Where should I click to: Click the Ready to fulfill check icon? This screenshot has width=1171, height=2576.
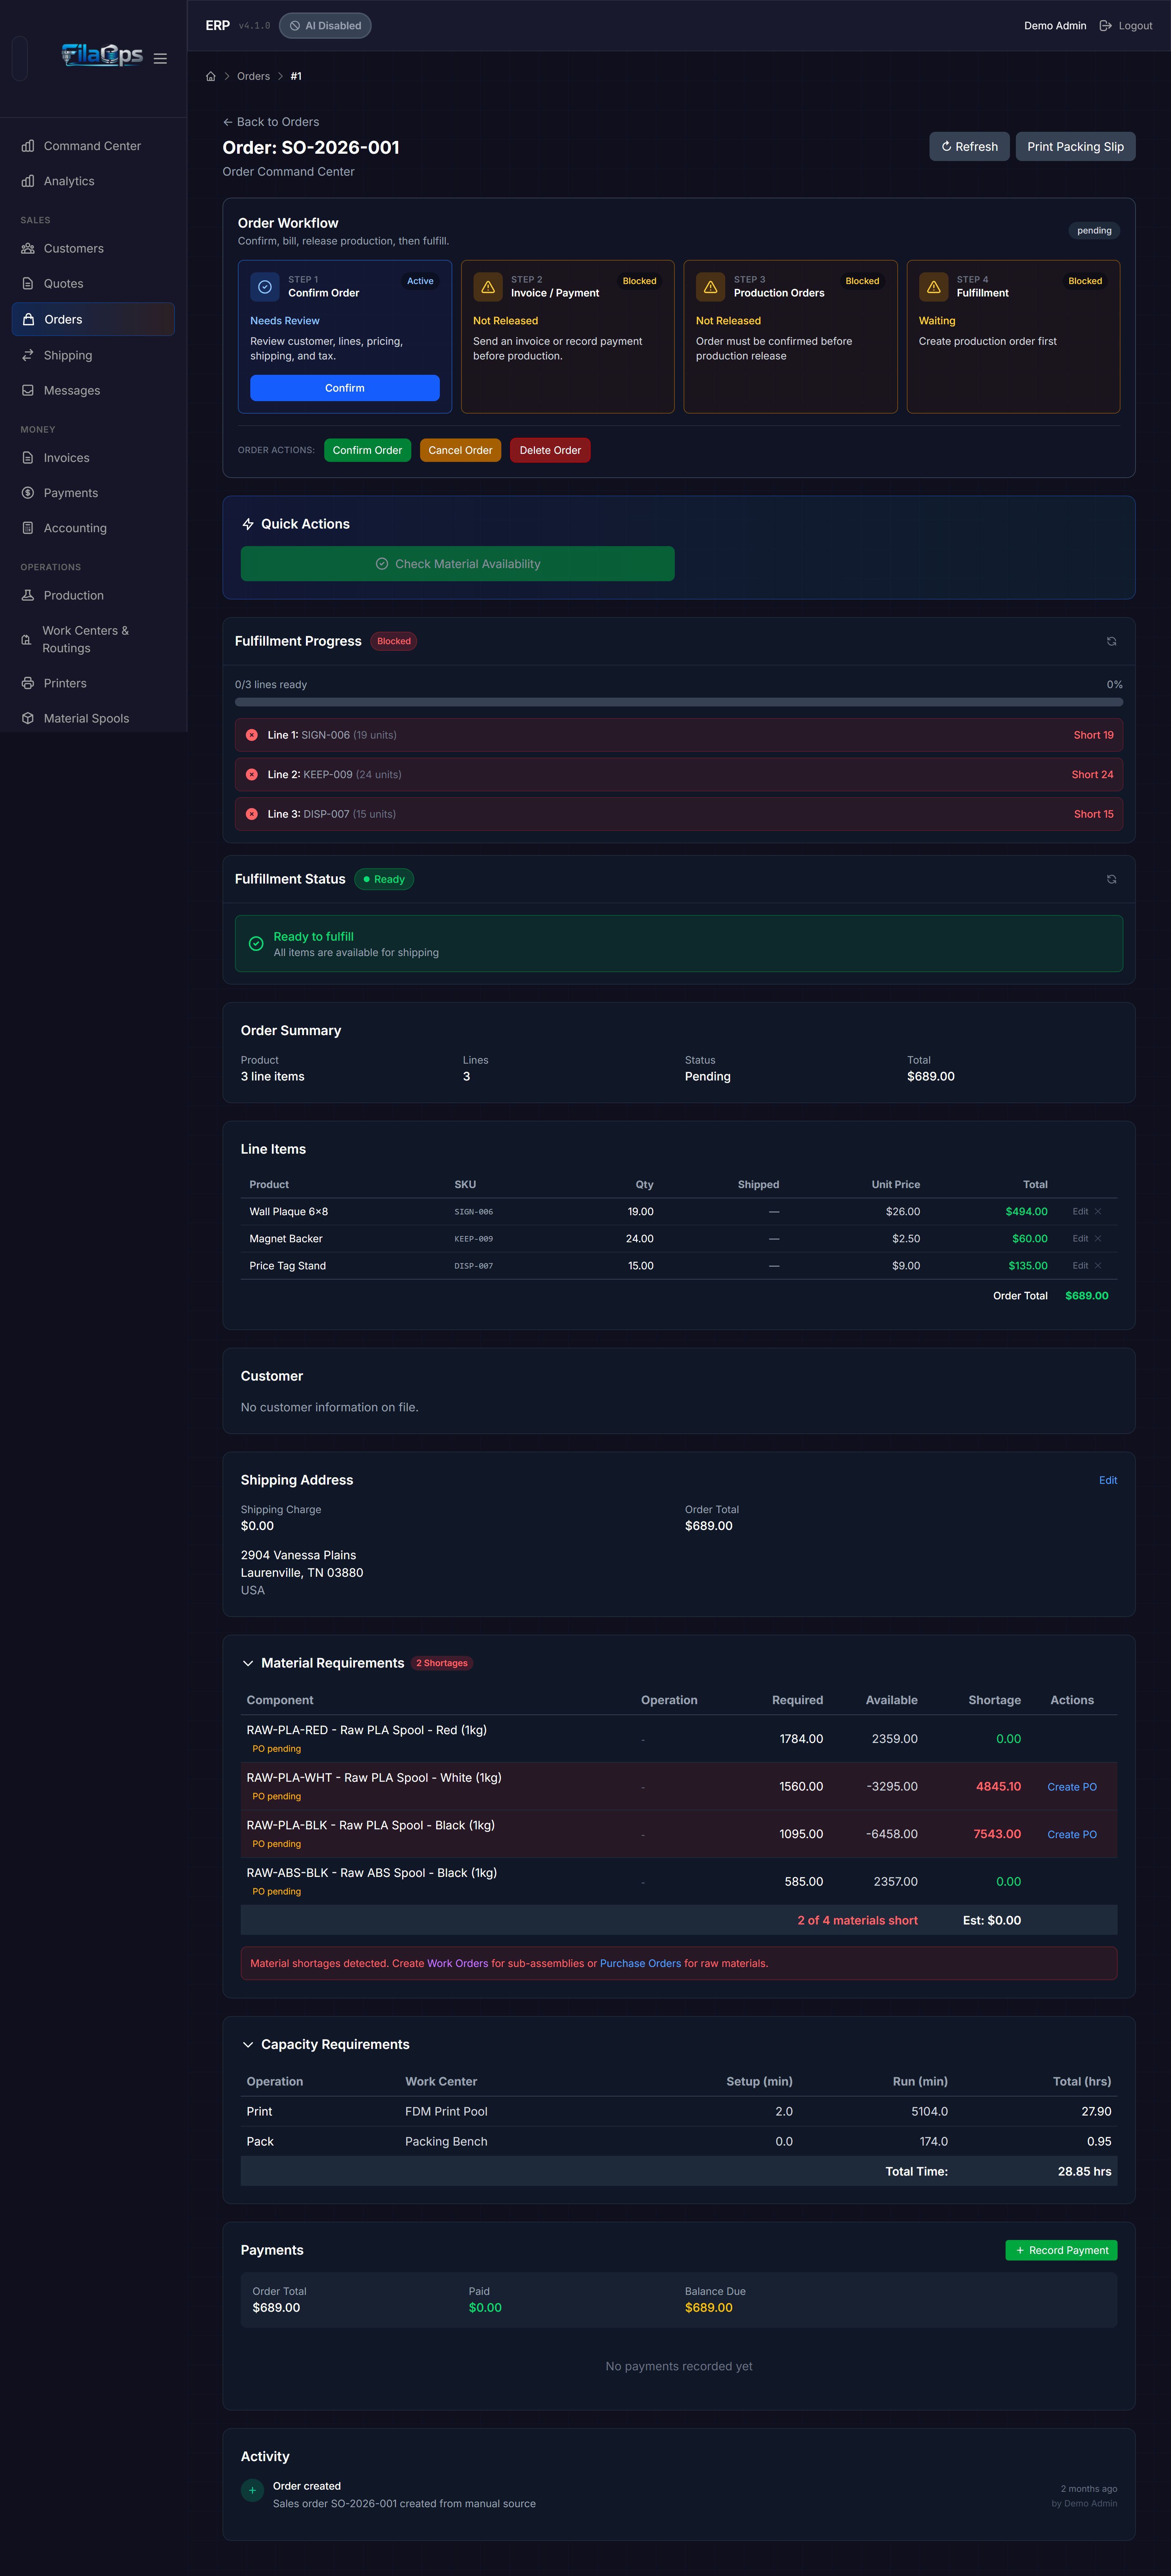pyautogui.click(x=256, y=943)
